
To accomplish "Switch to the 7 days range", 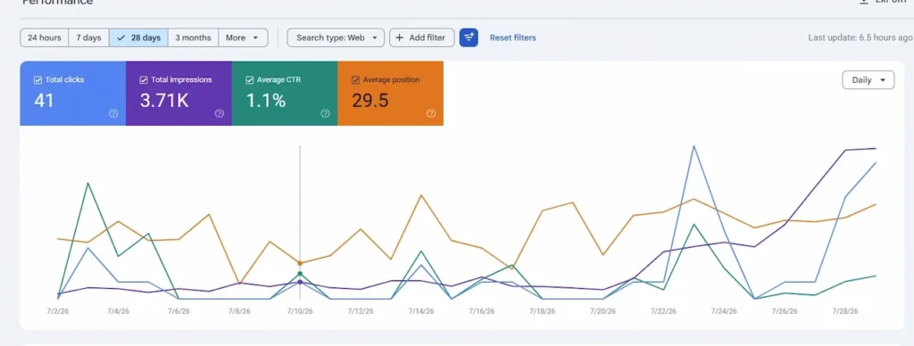I will tap(88, 37).
